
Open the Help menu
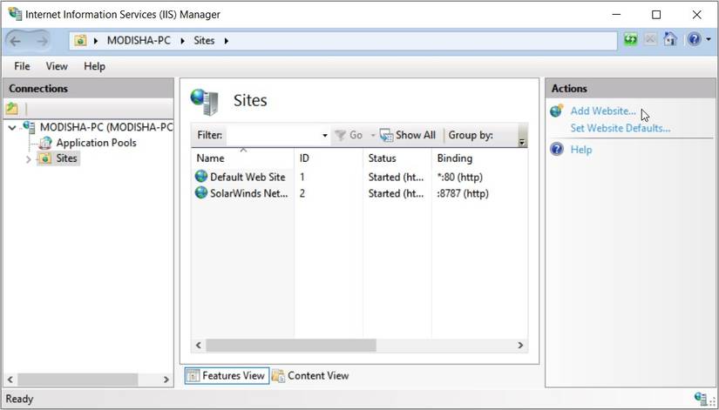click(x=94, y=66)
